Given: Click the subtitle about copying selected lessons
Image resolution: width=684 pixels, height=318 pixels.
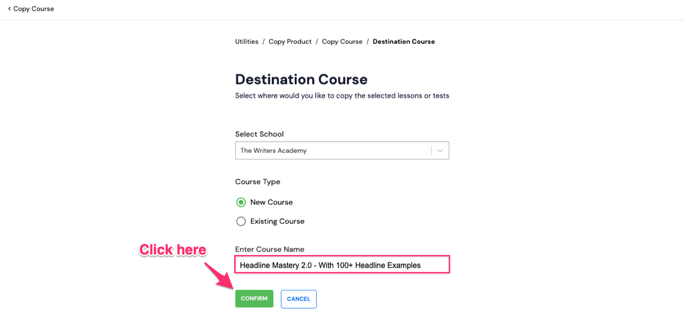Looking at the screenshot, I should [x=342, y=96].
